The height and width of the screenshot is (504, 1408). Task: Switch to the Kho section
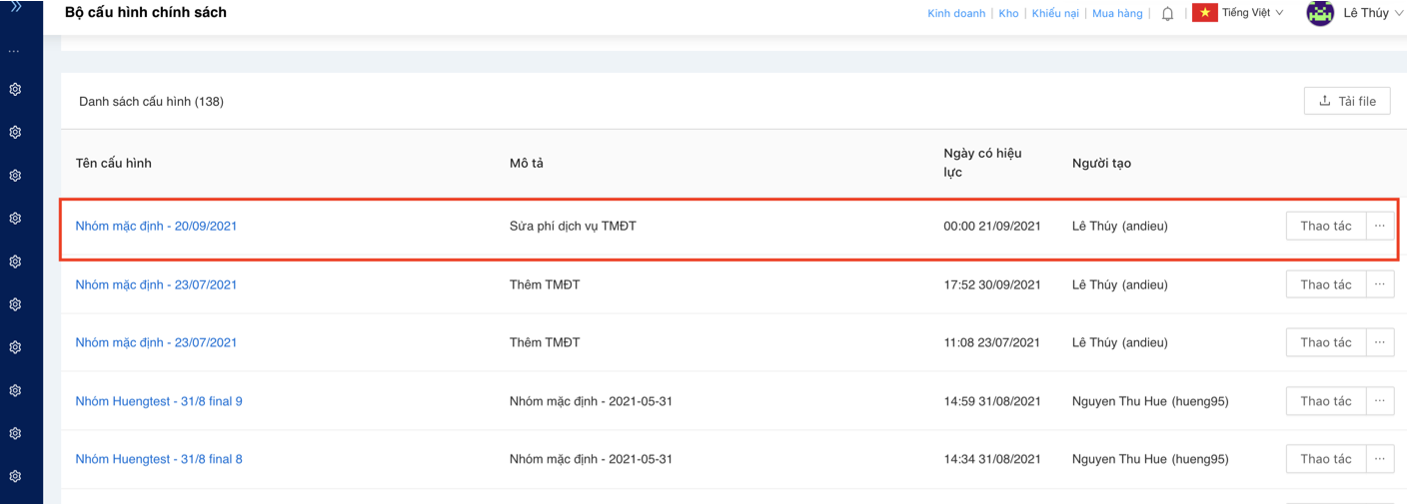click(x=1008, y=14)
